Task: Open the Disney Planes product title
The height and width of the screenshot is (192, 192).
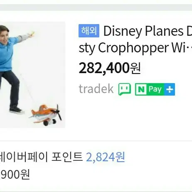Action: (x=135, y=39)
